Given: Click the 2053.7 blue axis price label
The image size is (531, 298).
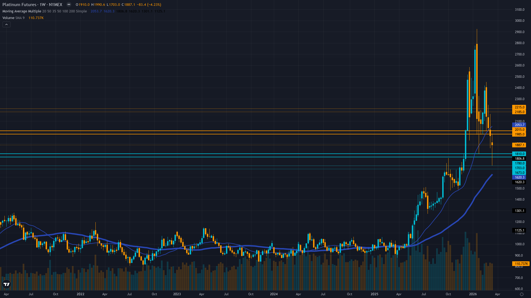Looking at the screenshot, I should point(519,125).
